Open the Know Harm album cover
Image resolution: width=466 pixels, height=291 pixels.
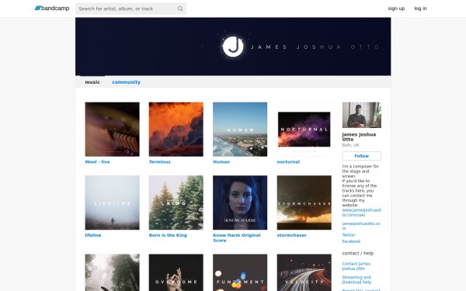(x=240, y=203)
